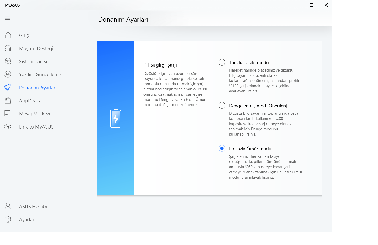Click the shopping bag icon for AppDeals

tap(8, 100)
